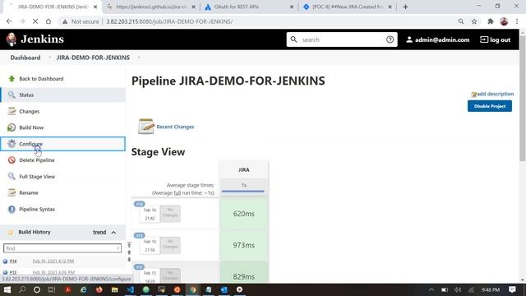This screenshot has height=296, width=526.
Task: Click the add description edit icon
Action: coord(473,95)
